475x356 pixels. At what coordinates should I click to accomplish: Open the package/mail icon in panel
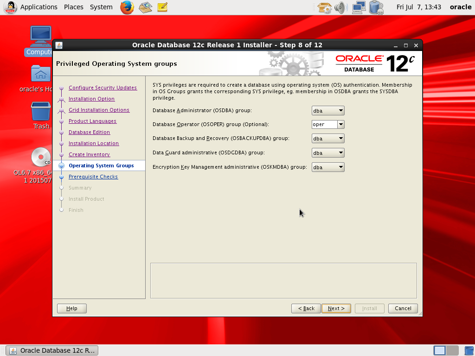[x=145, y=7]
